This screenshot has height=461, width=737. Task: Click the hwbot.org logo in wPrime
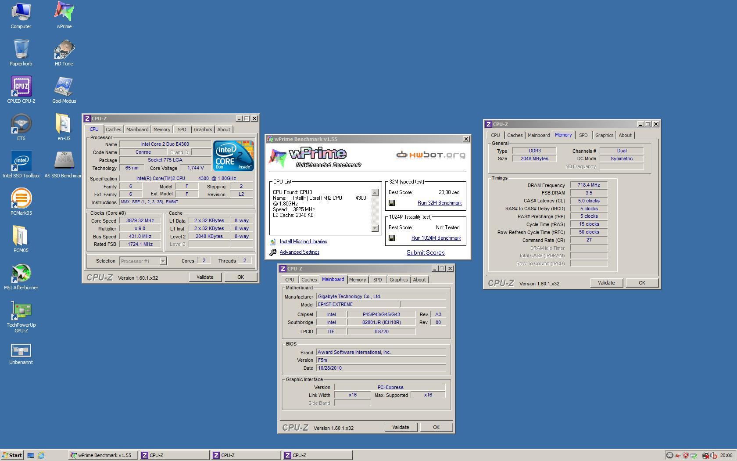coord(430,155)
